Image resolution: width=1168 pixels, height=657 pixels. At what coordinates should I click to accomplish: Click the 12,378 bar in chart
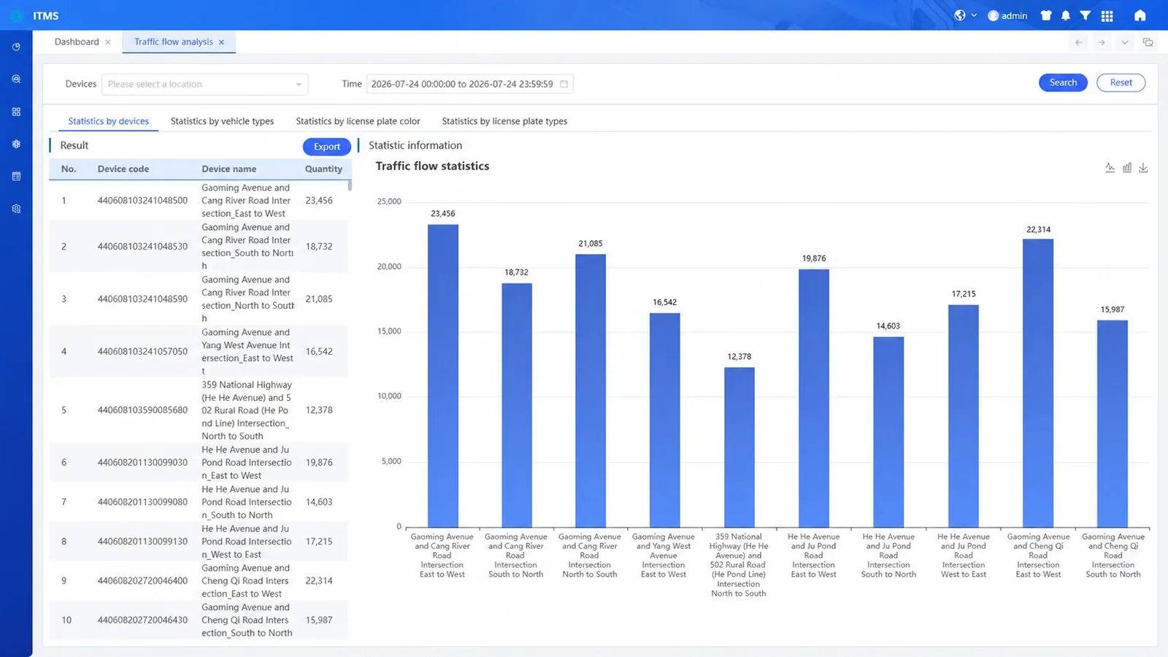pos(739,447)
